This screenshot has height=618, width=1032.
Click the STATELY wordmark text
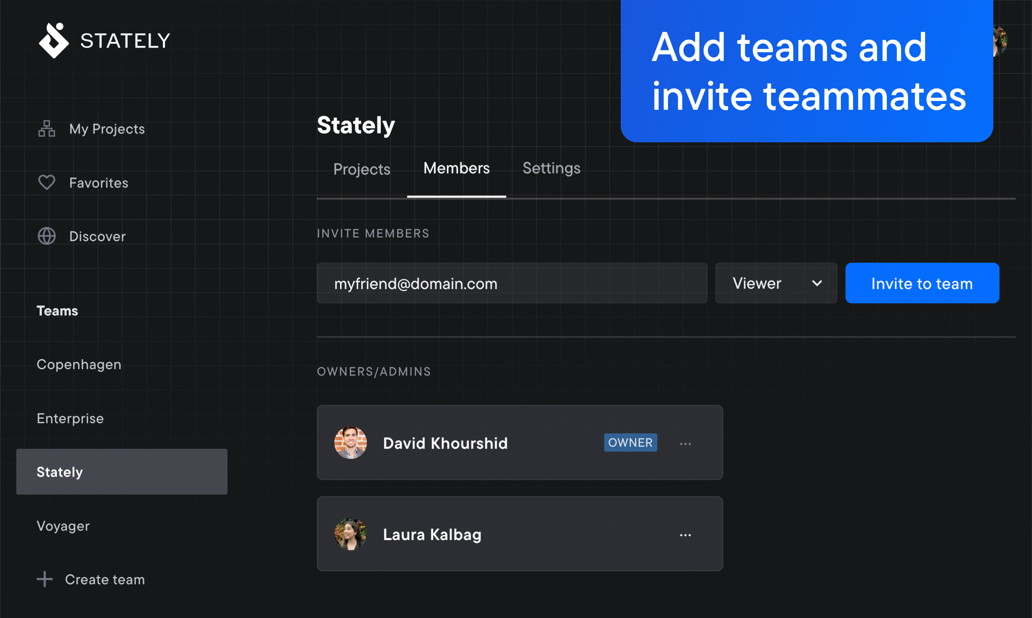click(x=125, y=41)
